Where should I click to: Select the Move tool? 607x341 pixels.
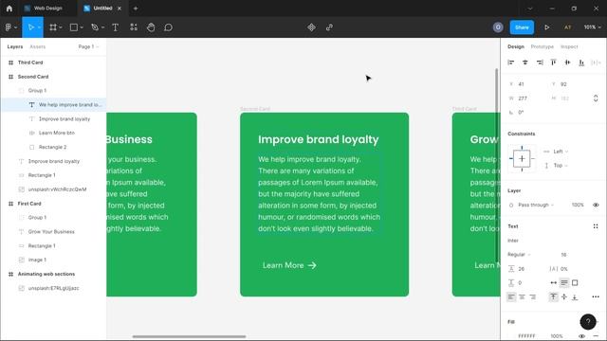point(31,27)
